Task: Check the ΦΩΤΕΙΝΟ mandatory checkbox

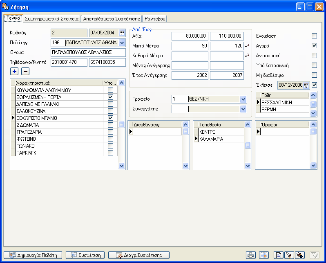Action: tap(110, 139)
